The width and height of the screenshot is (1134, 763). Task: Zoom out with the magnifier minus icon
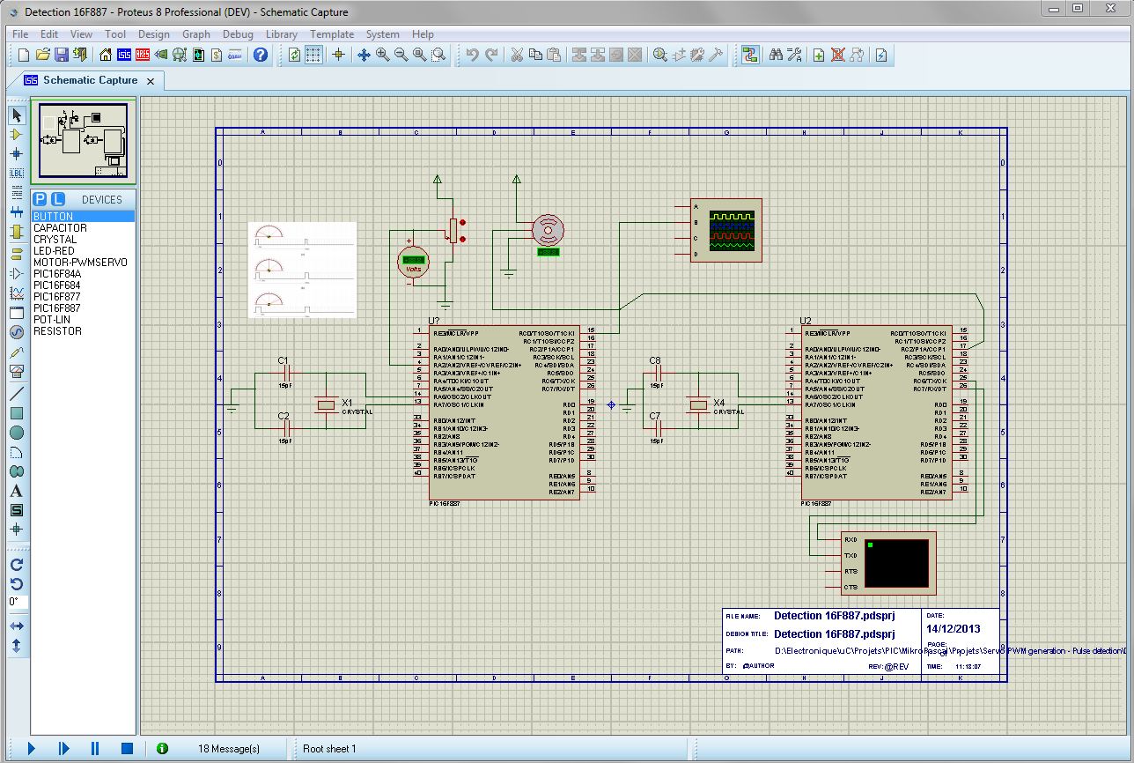401,55
